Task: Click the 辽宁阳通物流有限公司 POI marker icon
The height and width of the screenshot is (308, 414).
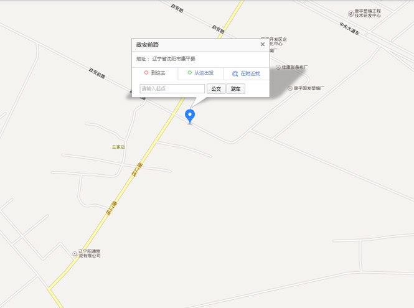Action: coord(75,254)
